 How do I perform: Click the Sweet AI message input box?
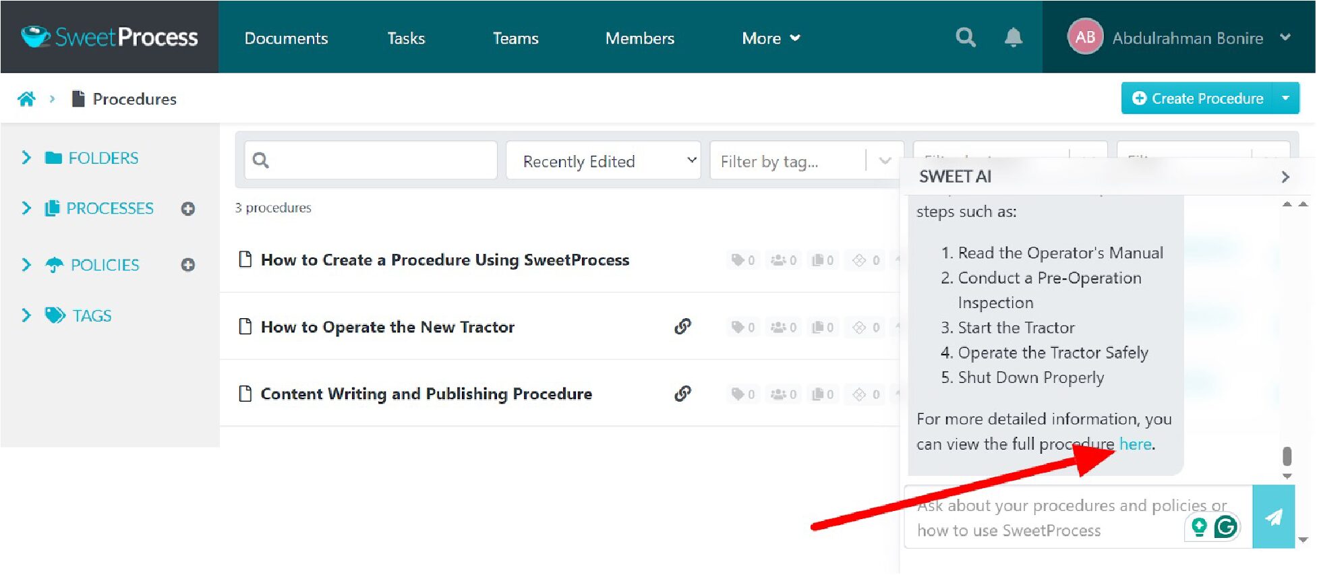pos(1078,517)
